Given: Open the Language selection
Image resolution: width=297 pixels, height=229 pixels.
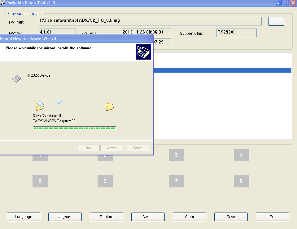Looking at the screenshot, I should click(24, 217).
